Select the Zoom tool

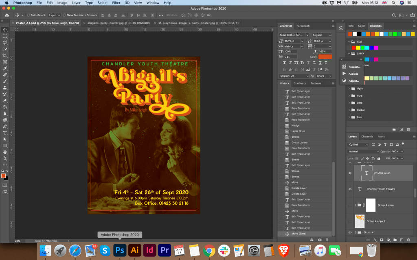click(5, 158)
